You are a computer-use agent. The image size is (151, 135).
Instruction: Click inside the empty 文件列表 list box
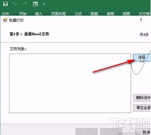tap(70, 83)
